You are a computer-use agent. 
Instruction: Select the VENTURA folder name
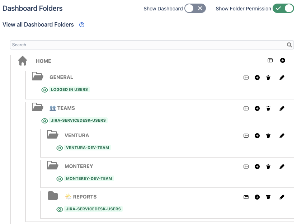point(77,135)
